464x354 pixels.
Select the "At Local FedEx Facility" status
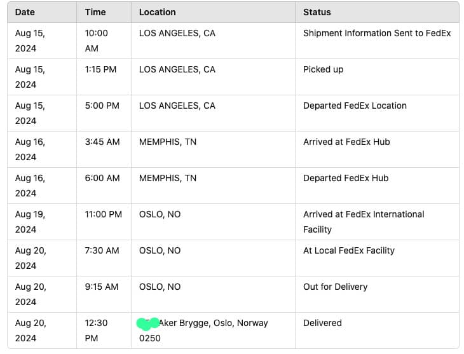point(348,250)
